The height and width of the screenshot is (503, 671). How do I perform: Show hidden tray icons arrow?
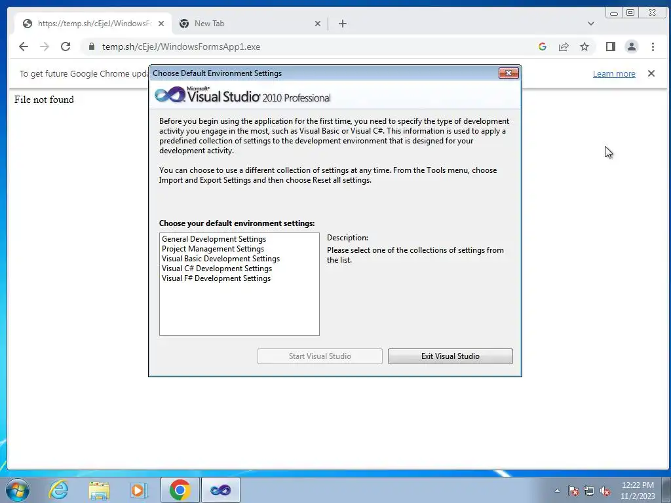click(x=557, y=491)
